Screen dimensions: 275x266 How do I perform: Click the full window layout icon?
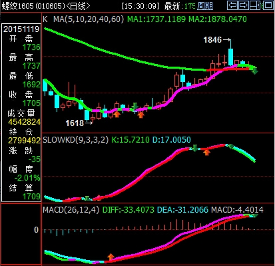click(268, 5)
